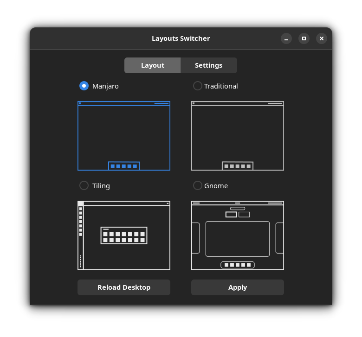Screen dimensions: 362x337
Task: Choose the Traditional layout radio button
Action: (x=198, y=86)
